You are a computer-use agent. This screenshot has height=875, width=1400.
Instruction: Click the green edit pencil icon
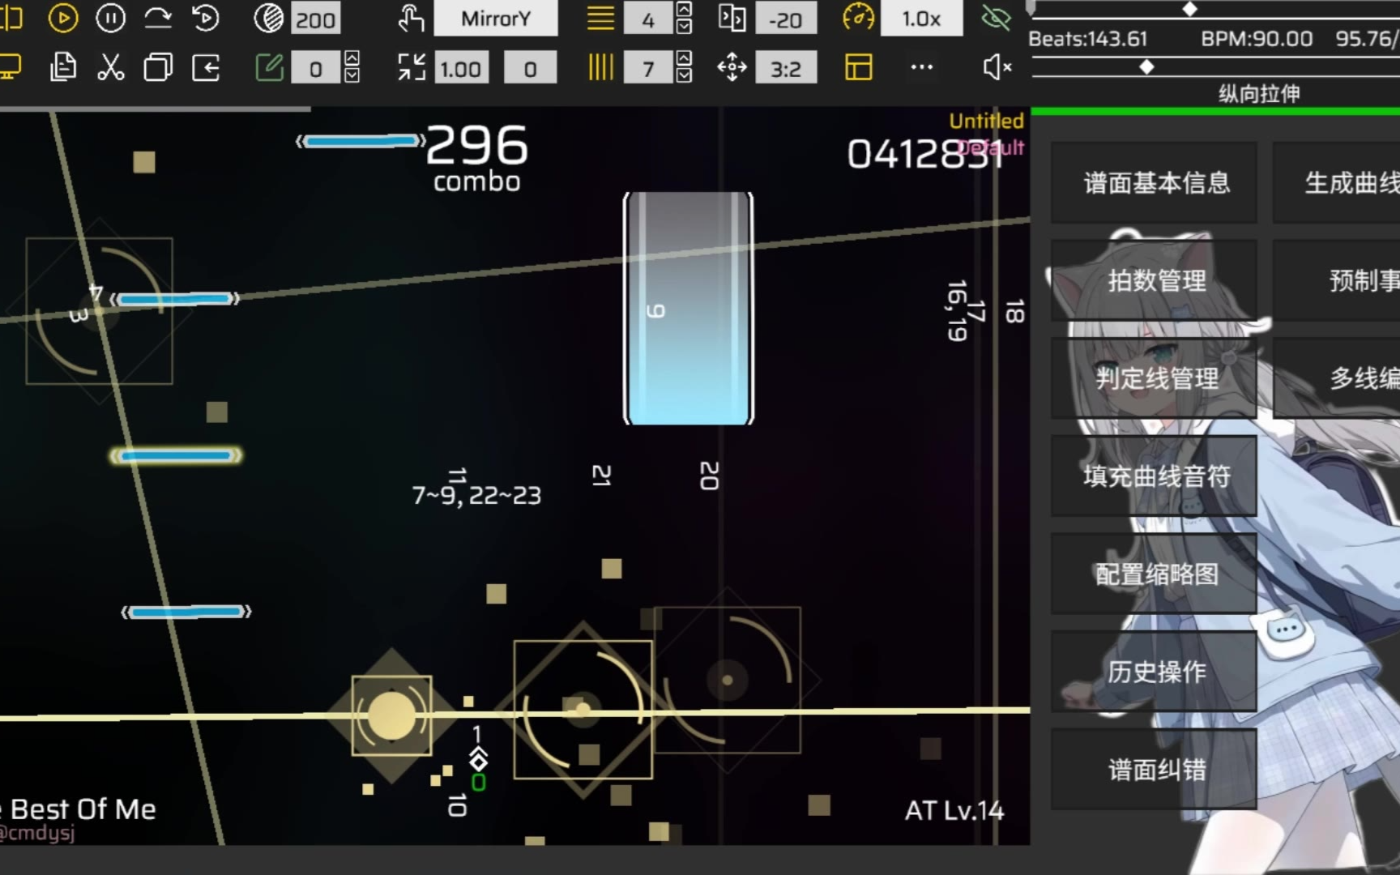(269, 68)
